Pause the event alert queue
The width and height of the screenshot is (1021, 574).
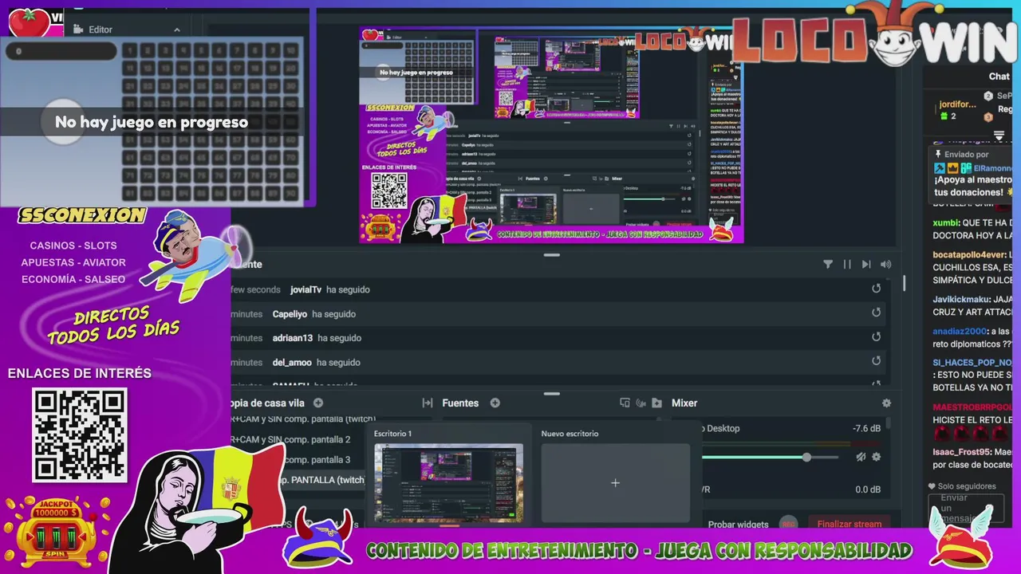847,265
